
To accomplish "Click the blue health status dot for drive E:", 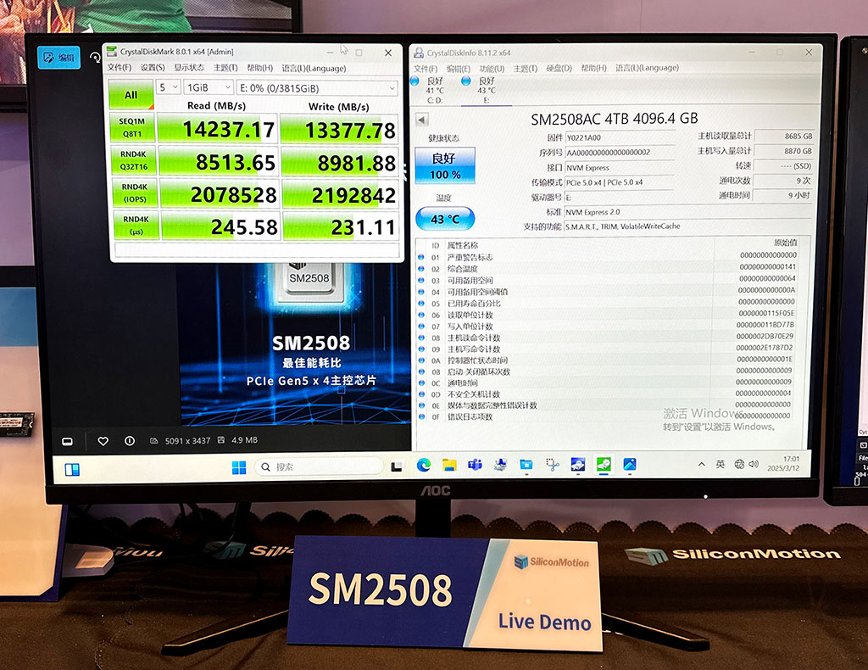I will pos(466,81).
